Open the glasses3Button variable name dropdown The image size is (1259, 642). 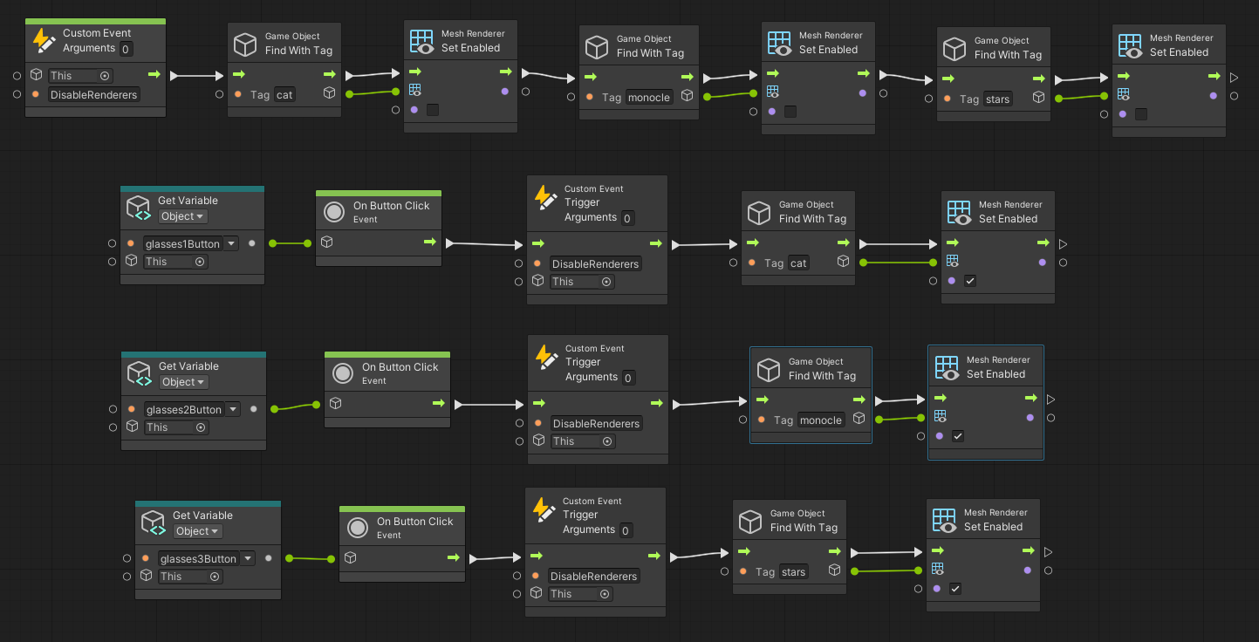tap(247, 558)
